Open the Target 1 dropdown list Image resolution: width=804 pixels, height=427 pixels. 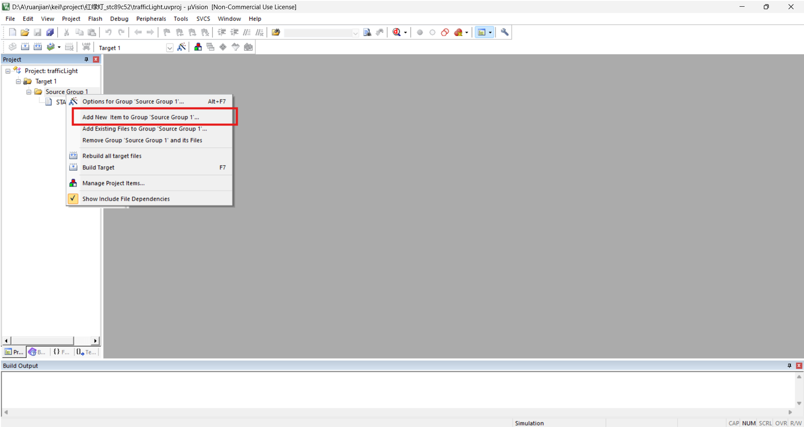(x=170, y=48)
